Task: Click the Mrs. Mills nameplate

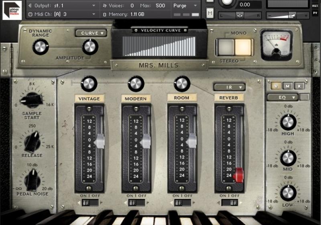Action: click(x=159, y=65)
